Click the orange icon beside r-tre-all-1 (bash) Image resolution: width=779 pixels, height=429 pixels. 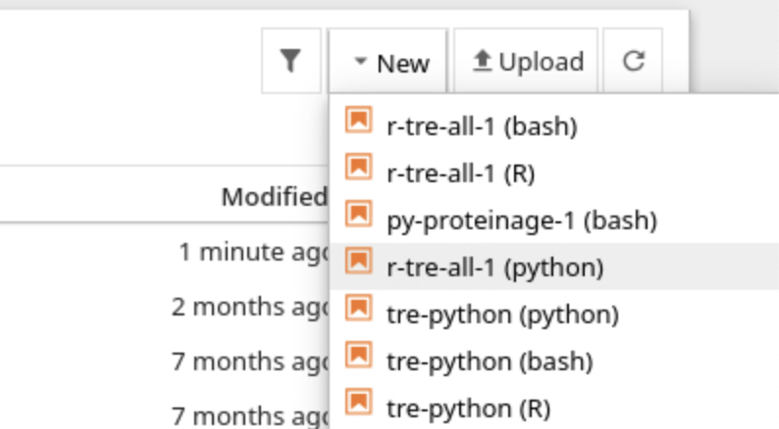click(359, 121)
